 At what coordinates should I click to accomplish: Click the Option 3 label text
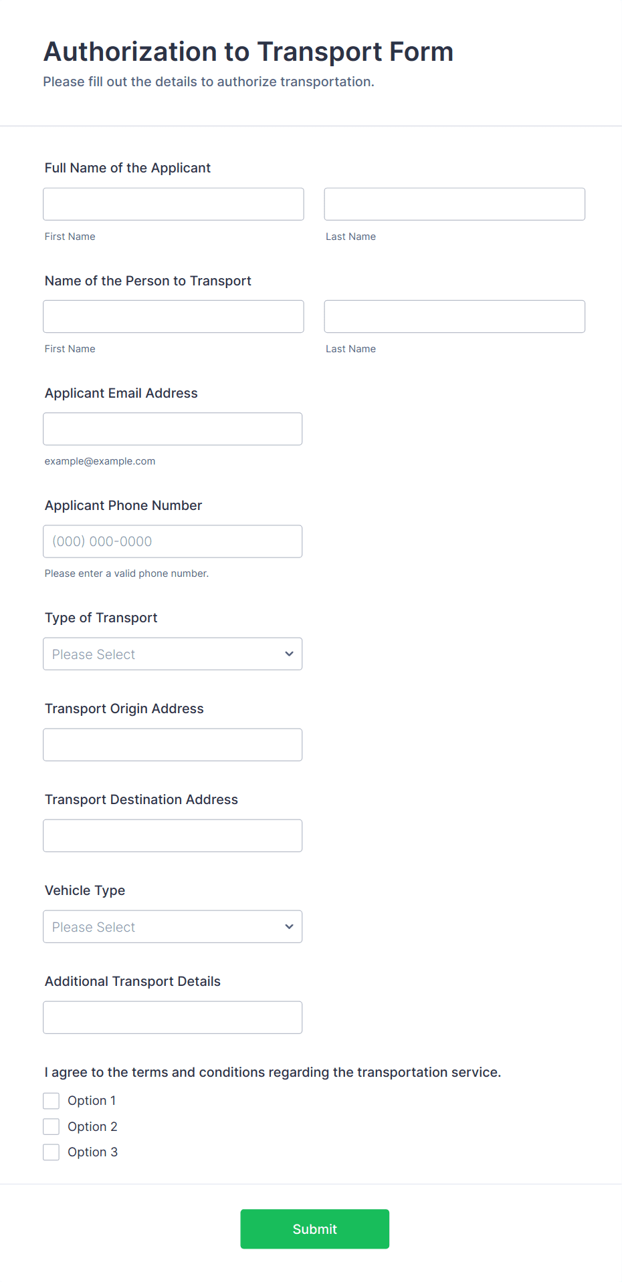coord(92,1152)
